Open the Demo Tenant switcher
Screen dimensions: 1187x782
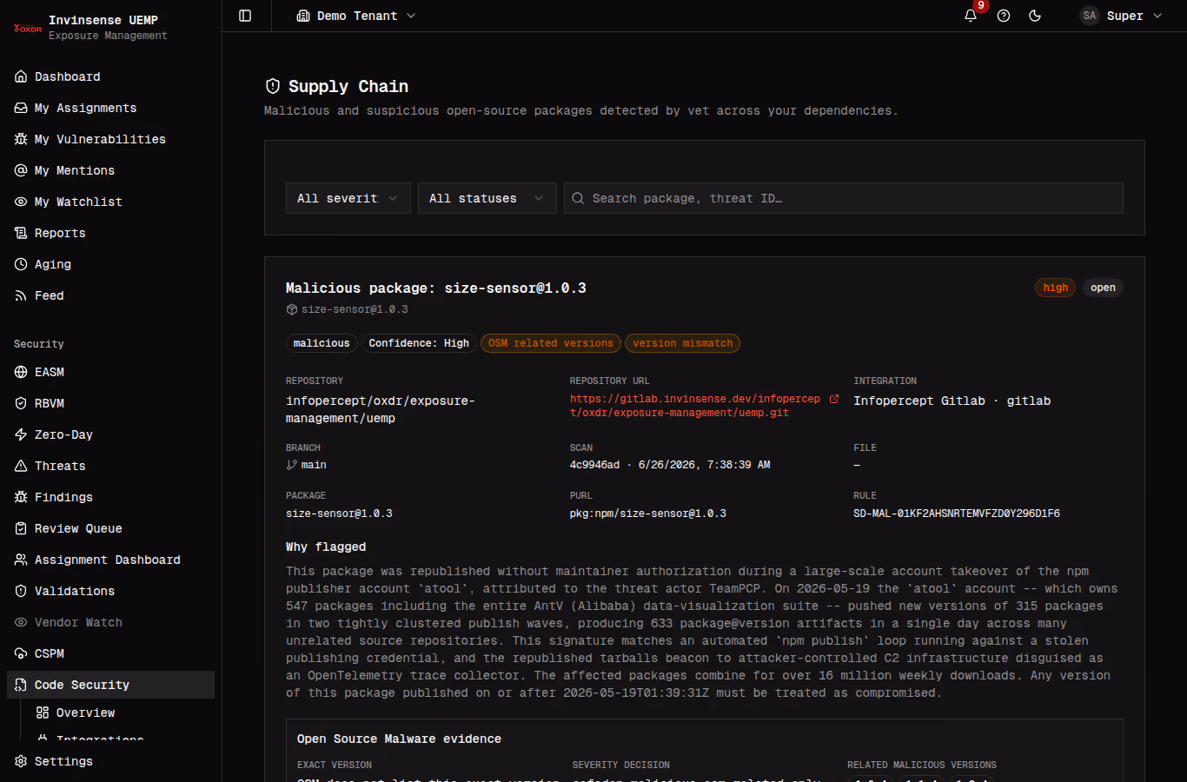click(x=356, y=16)
